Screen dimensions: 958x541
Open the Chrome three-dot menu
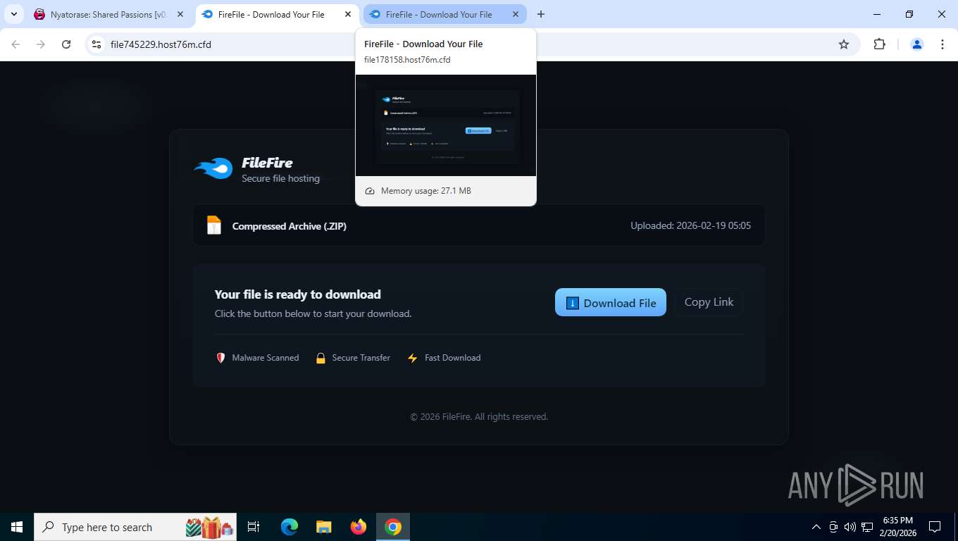click(943, 44)
